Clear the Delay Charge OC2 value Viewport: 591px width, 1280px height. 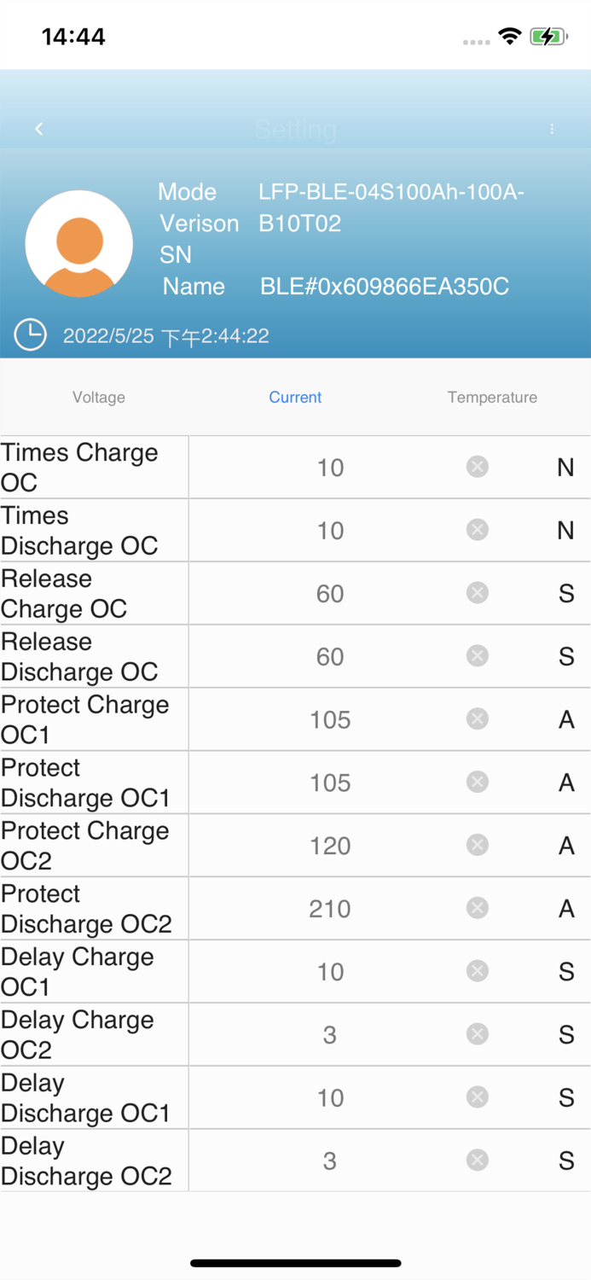pos(477,1034)
